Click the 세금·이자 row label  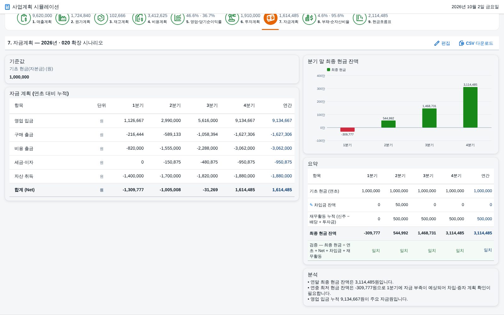click(24, 162)
